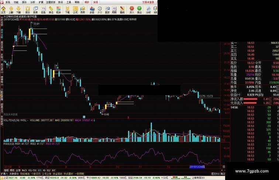Image resolution: width=279 pixels, height=180 pixels.
Task: Click the 交易未登录 trading login link
Action: pyautogui.click(x=148, y=2)
